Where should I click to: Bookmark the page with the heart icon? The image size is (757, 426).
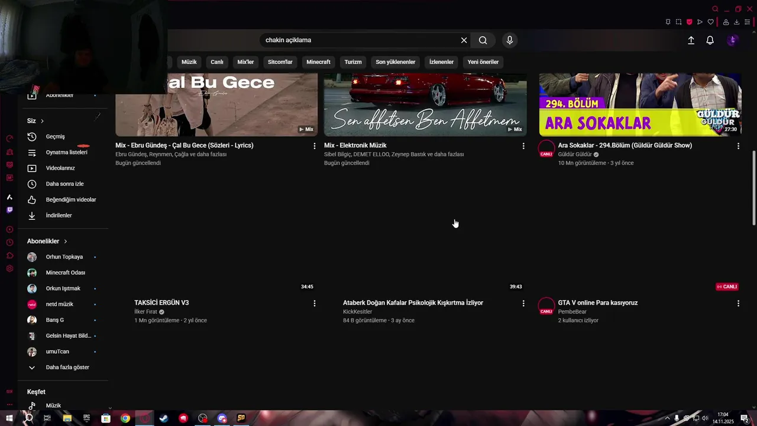coord(710,22)
